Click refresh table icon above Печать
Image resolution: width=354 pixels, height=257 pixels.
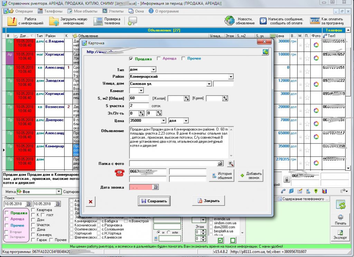coord(341,204)
